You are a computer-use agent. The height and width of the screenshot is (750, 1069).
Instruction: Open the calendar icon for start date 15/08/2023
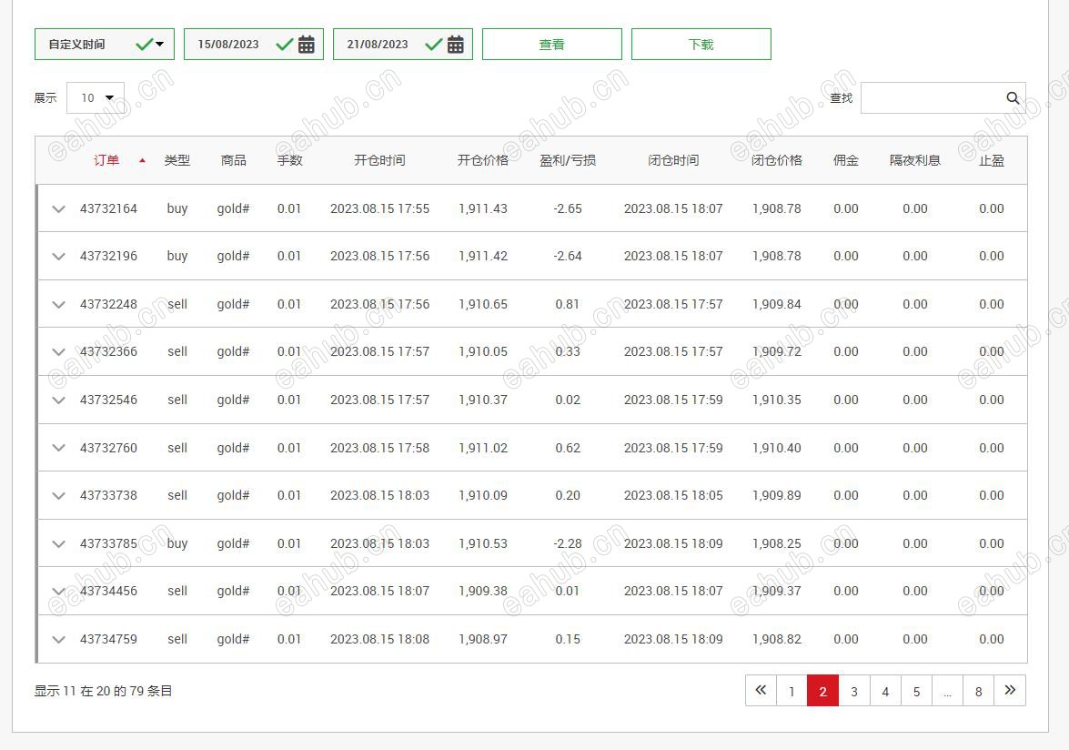[x=308, y=43]
